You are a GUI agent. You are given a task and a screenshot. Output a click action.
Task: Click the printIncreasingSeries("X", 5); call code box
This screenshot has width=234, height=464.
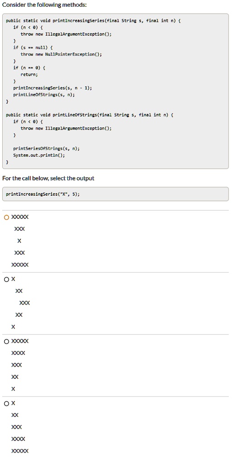point(115,194)
